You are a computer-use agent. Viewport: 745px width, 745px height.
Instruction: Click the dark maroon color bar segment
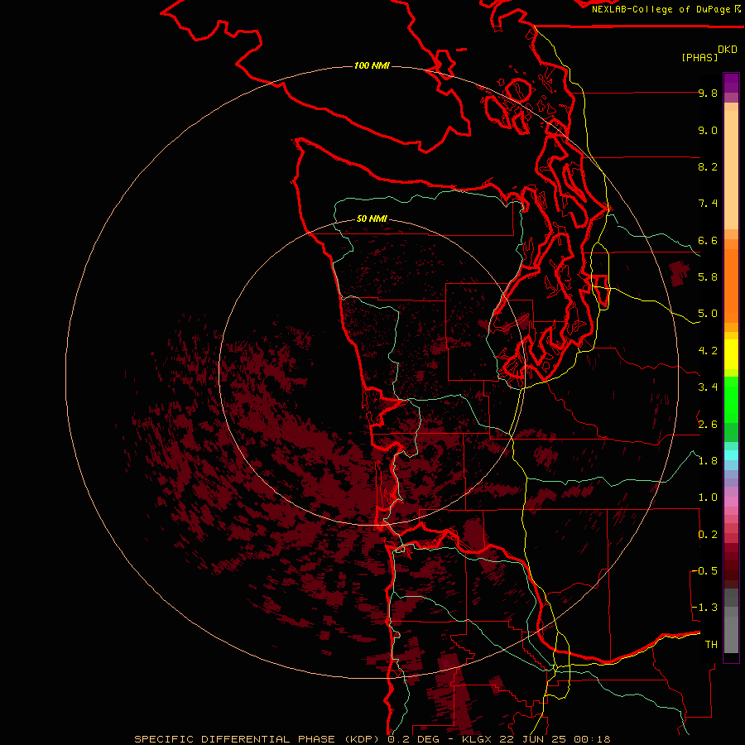[x=731, y=566]
